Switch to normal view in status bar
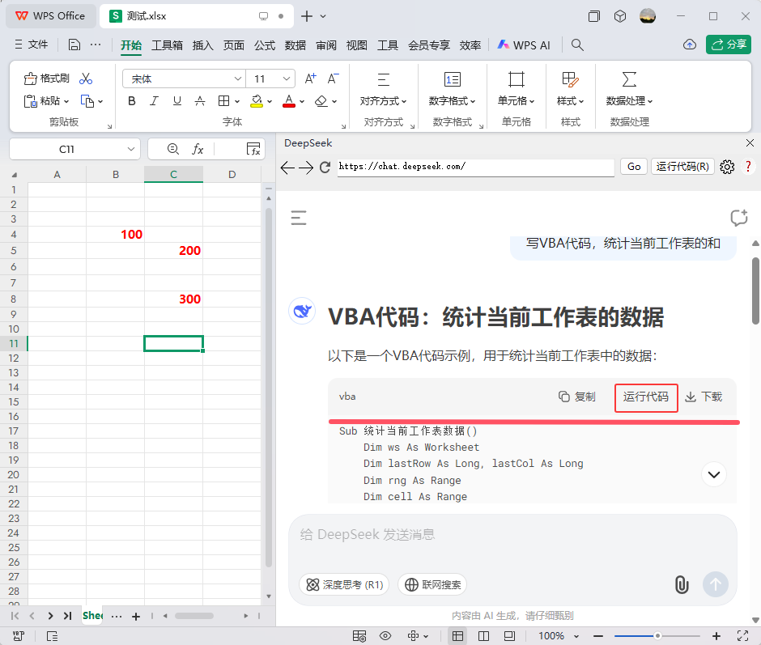The height and width of the screenshot is (645, 761). (x=458, y=636)
